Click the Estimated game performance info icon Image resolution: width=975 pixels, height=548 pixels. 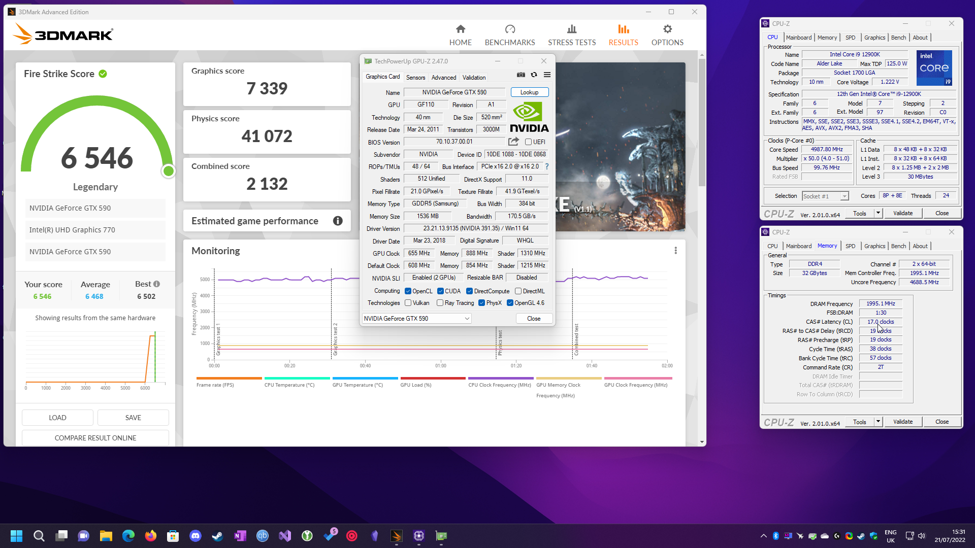click(x=338, y=221)
